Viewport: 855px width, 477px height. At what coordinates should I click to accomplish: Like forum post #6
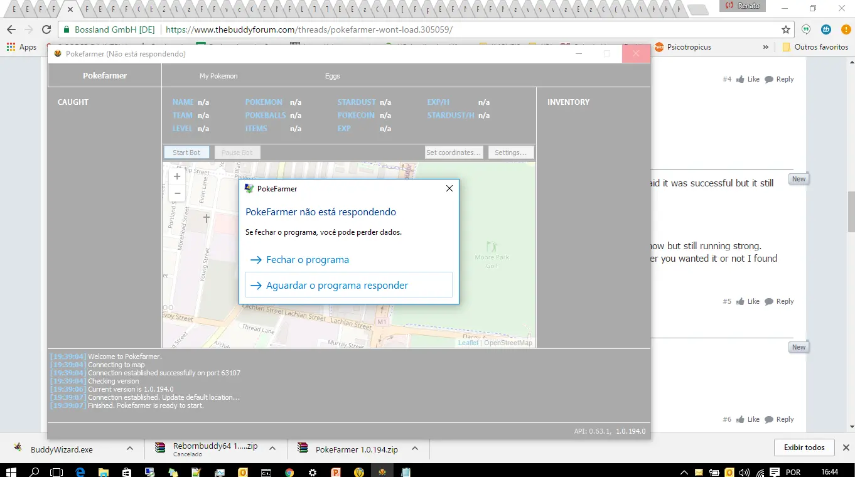[748, 419]
